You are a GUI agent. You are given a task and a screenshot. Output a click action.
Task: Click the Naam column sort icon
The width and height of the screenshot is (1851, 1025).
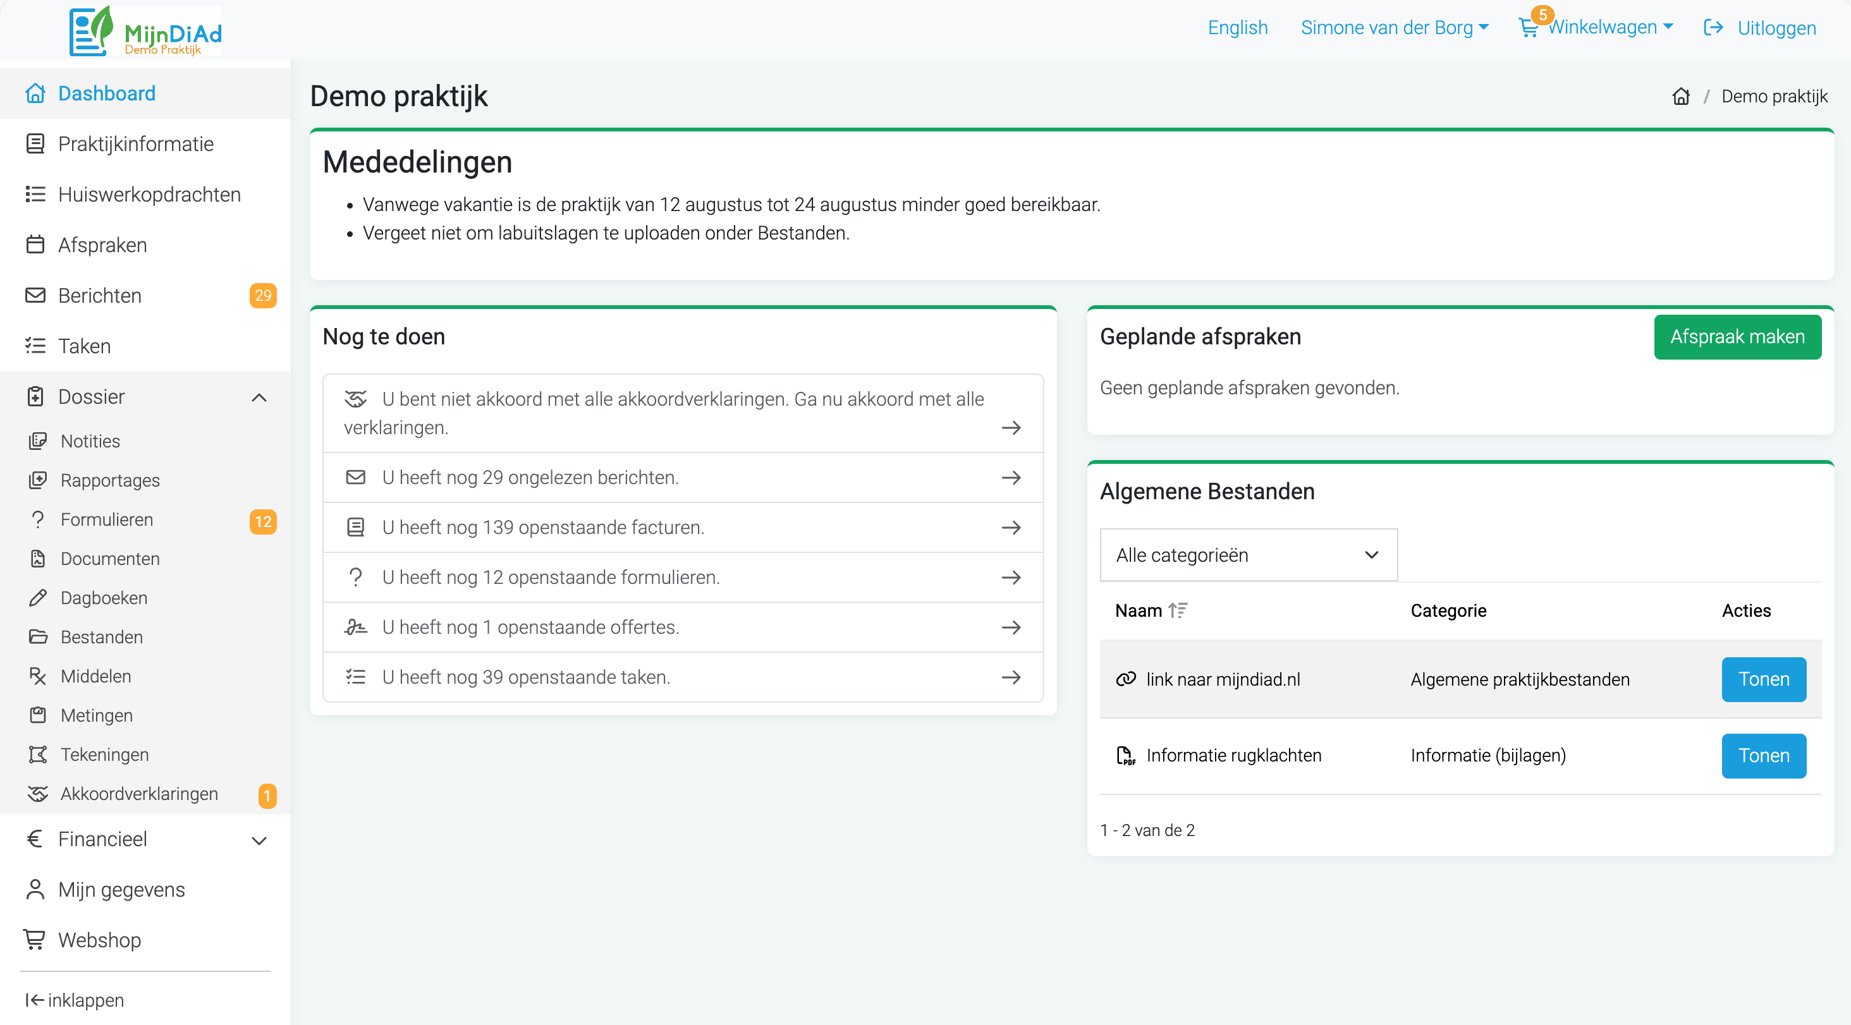click(x=1178, y=610)
